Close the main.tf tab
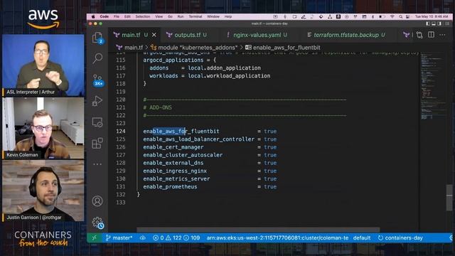 (x=154, y=35)
